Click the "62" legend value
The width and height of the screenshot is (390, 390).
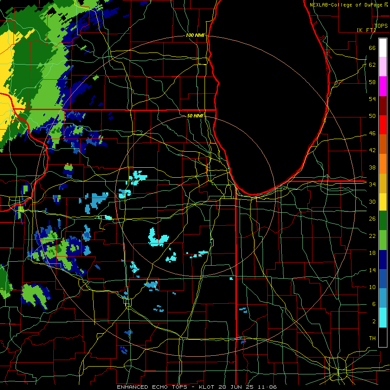pyautogui.click(x=372, y=65)
